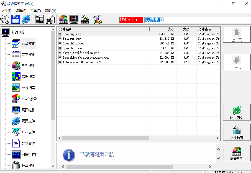
Task: Open the 编辑(E) menu
Action: click(21, 11)
